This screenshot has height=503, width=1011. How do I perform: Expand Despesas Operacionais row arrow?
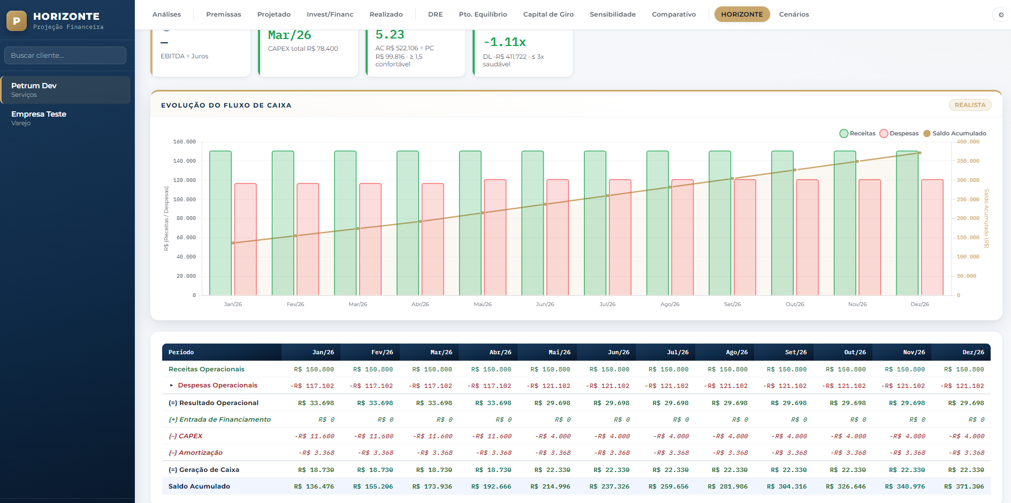tap(171, 385)
